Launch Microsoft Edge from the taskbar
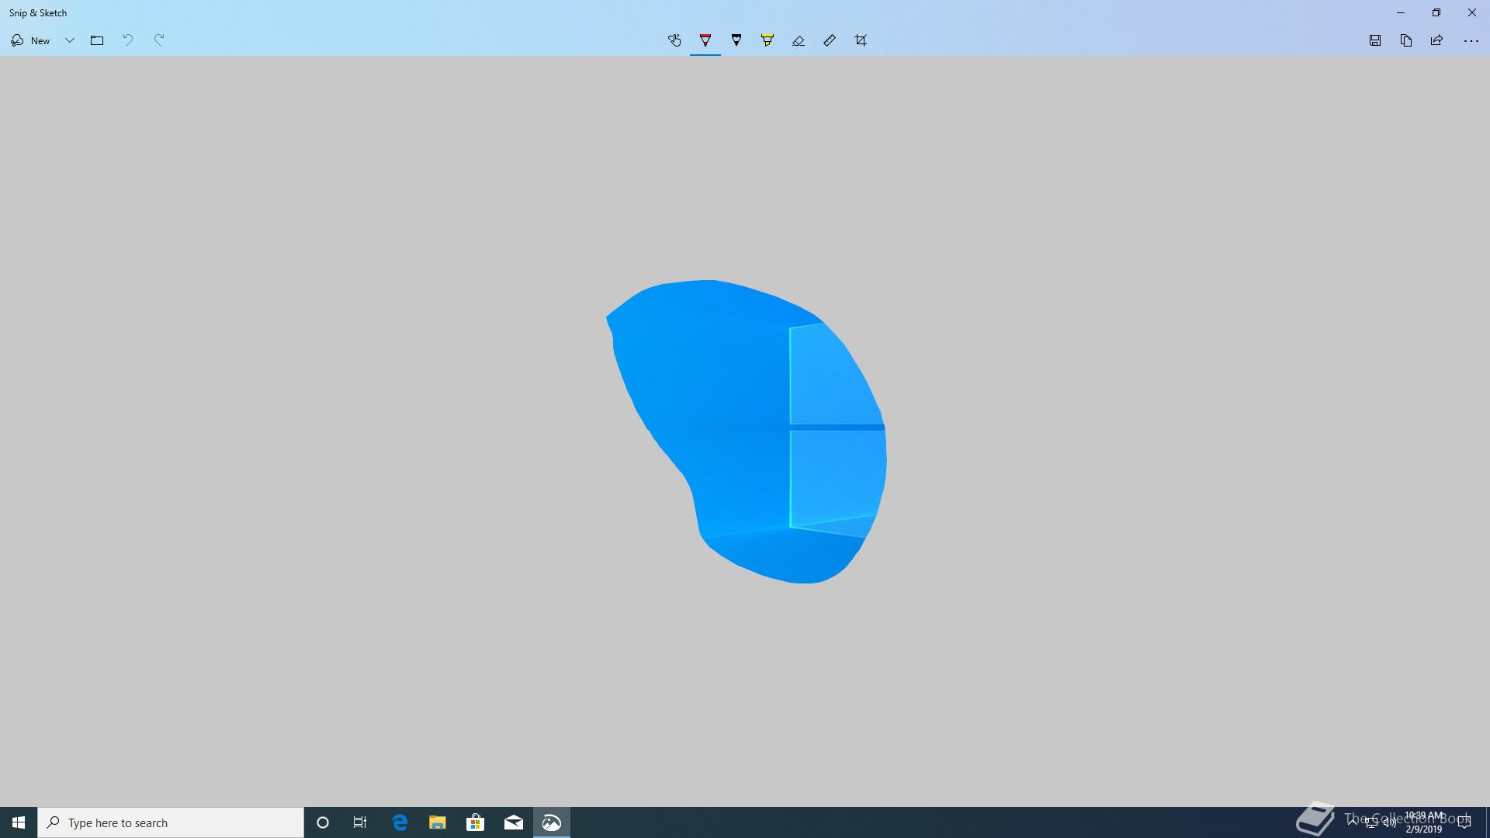This screenshot has width=1490, height=838. (x=400, y=822)
